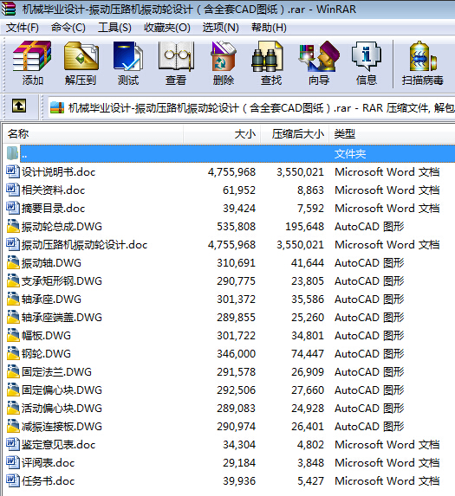This screenshot has height=496, width=455.
Task: Show archive Info (信息) toolbar icon
Action: point(367,56)
